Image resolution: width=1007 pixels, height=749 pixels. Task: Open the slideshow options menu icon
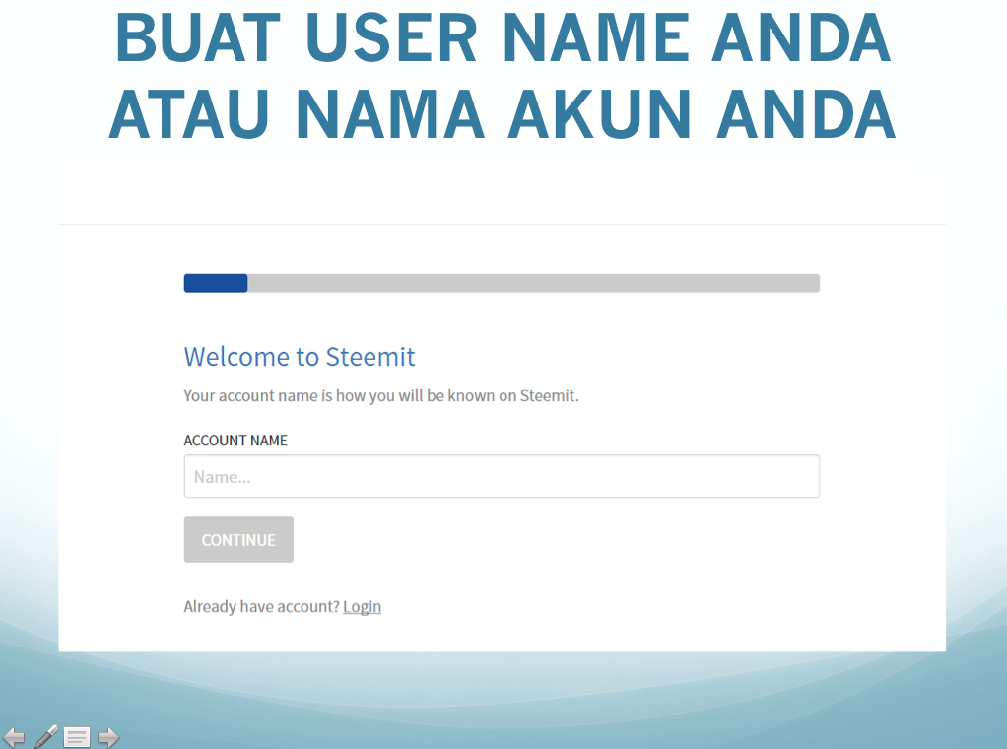tap(77, 737)
